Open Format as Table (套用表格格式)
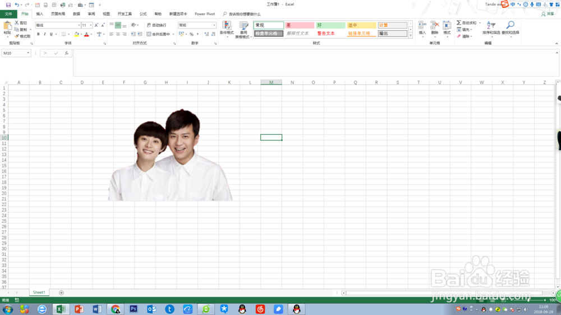 (x=243, y=29)
